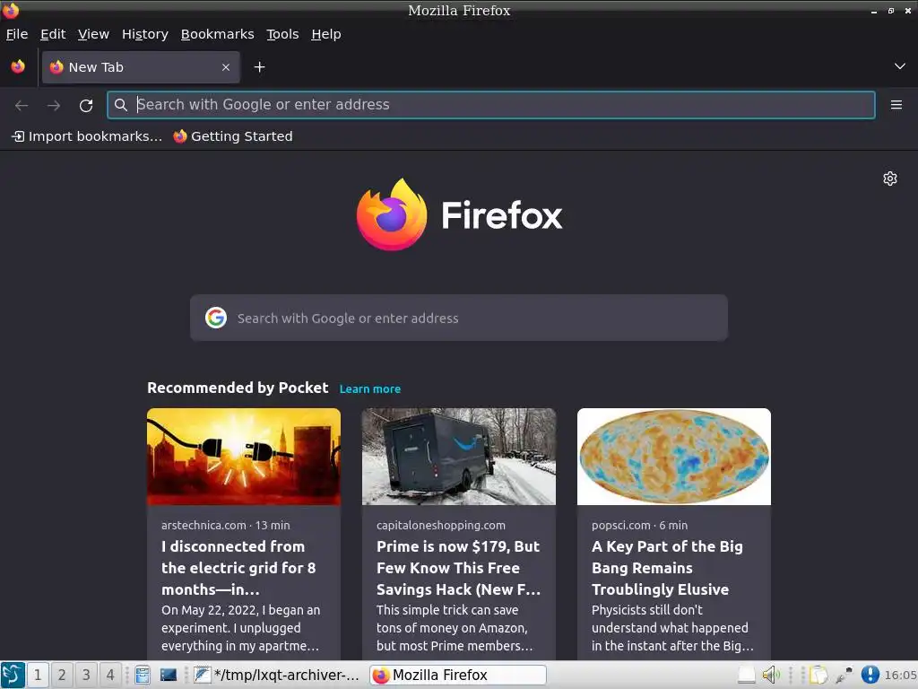Open new tab personalize gear icon
Viewport: 918px width, 689px height.
click(x=890, y=179)
